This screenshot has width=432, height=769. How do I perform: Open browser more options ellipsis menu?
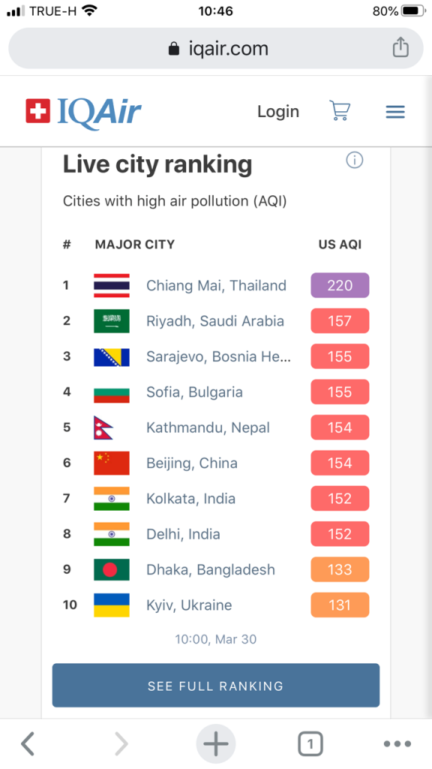pyautogui.click(x=397, y=744)
